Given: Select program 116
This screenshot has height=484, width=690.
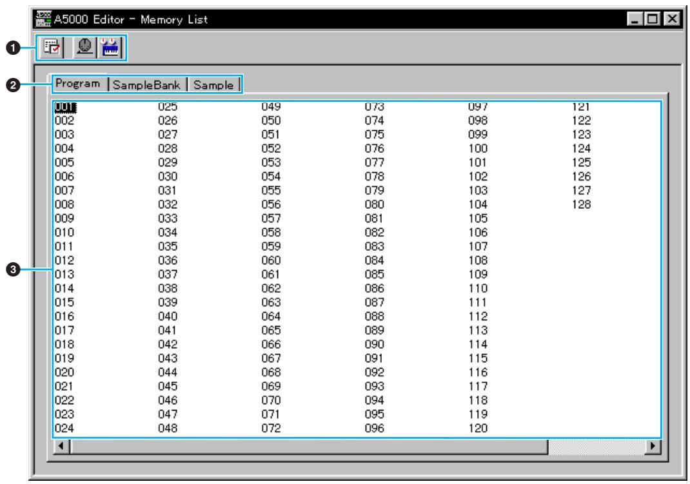Looking at the screenshot, I should [478, 372].
